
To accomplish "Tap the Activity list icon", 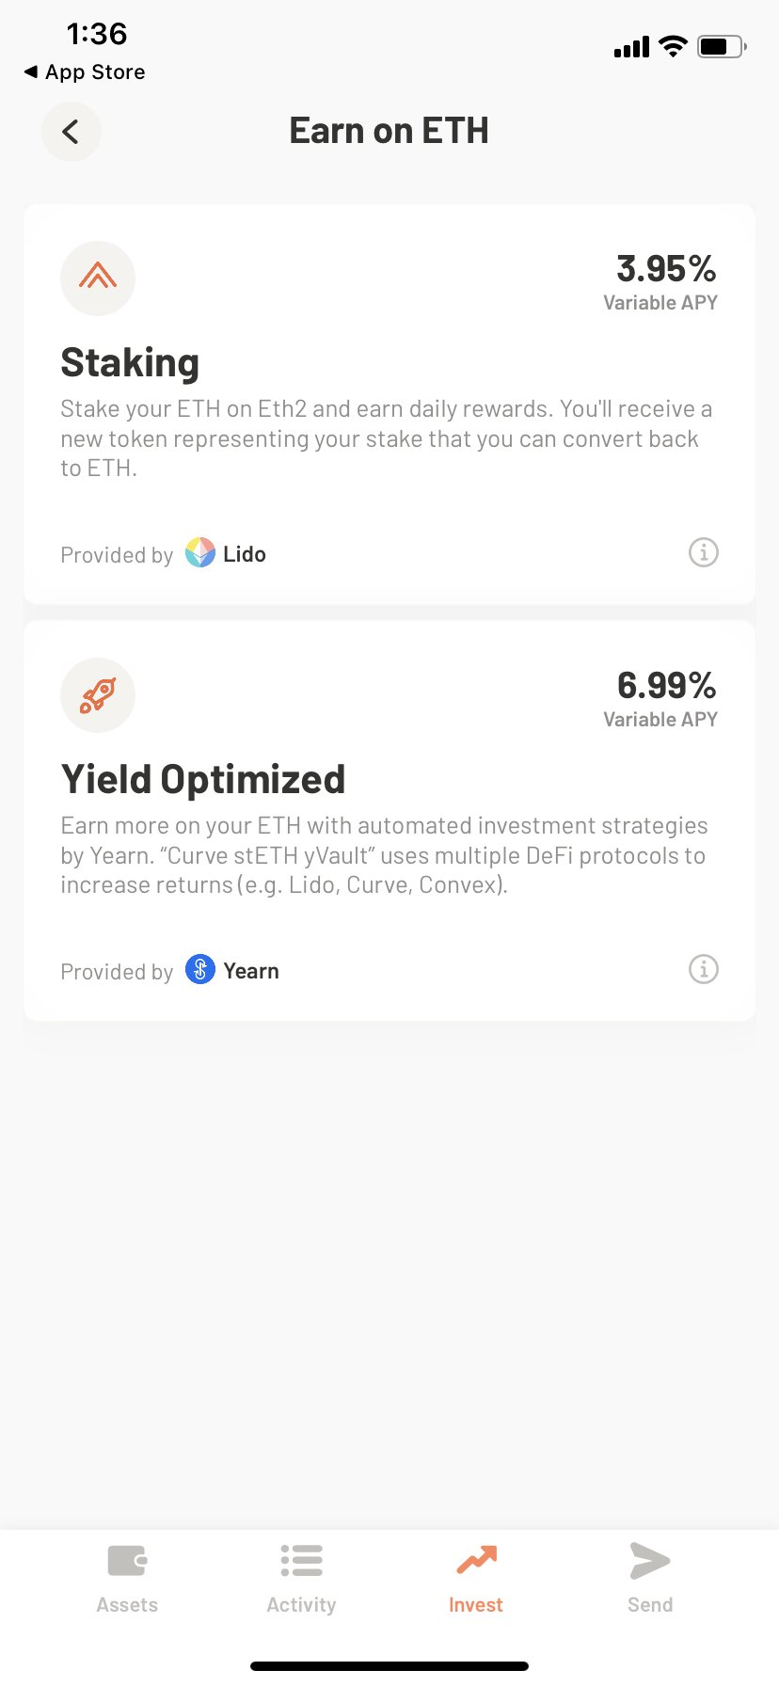I will point(301,1561).
